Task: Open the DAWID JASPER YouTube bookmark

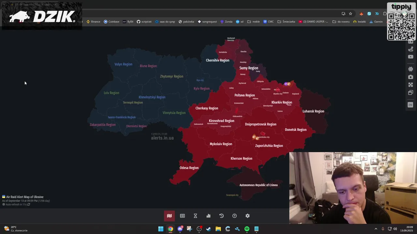Action: pos(313,22)
